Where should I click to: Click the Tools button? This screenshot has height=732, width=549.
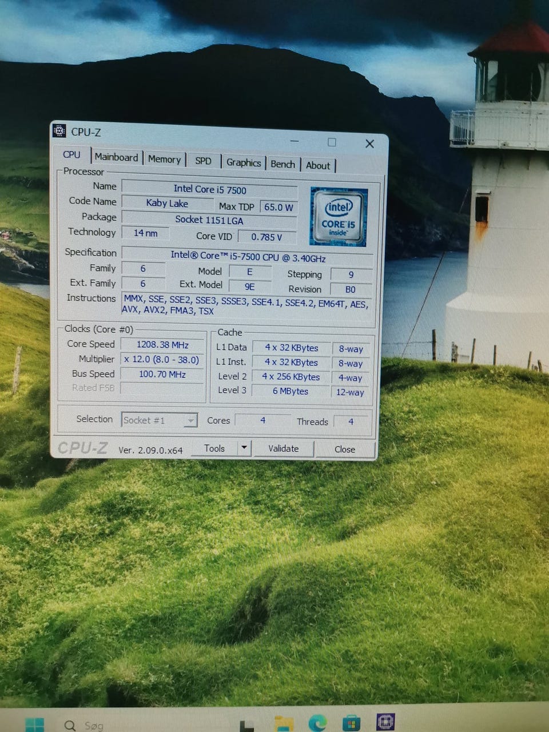(x=214, y=448)
